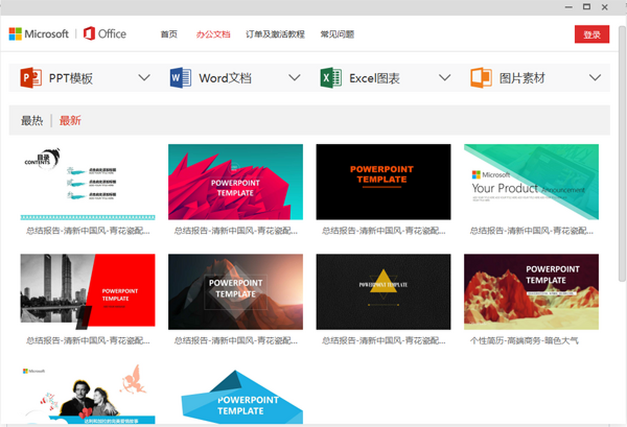
Task: Open the 个性简历-高端商务-暗色大气 template
Action: point(531,291)
